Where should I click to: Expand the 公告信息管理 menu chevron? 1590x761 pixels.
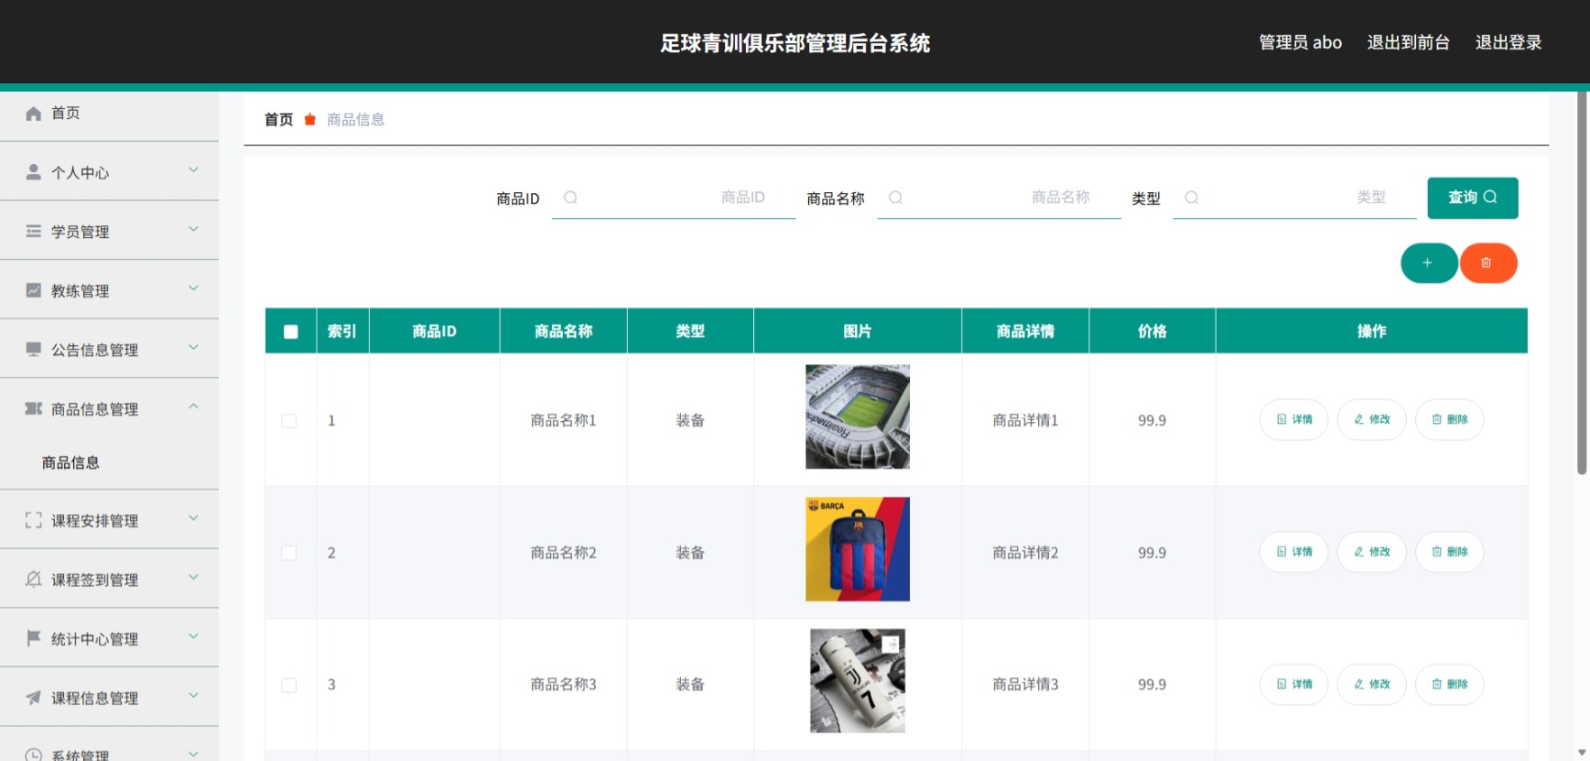click(193, 347)
